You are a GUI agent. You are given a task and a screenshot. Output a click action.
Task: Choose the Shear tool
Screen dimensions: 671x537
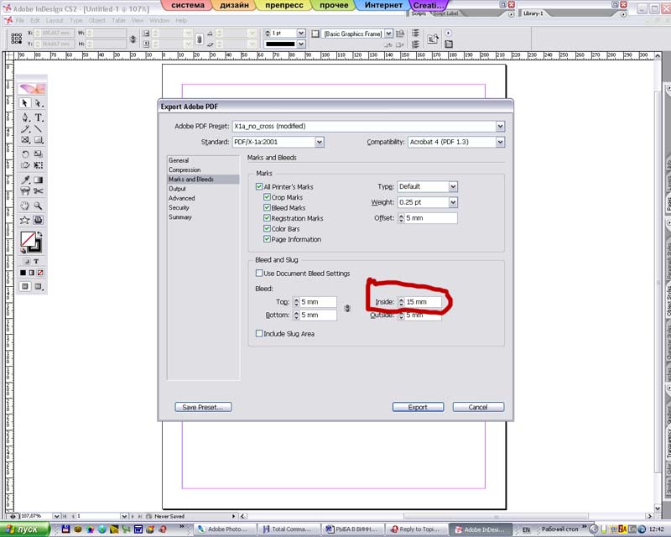click(25, 165)
